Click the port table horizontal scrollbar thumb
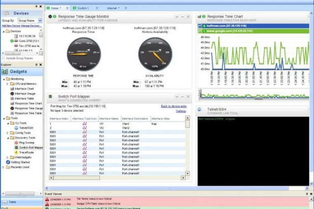Viewport: 314px width, 209px height. coord(77,178)
